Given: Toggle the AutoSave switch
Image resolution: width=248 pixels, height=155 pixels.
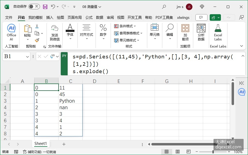Looking at the screenshot, I should (x=34, y=7).
